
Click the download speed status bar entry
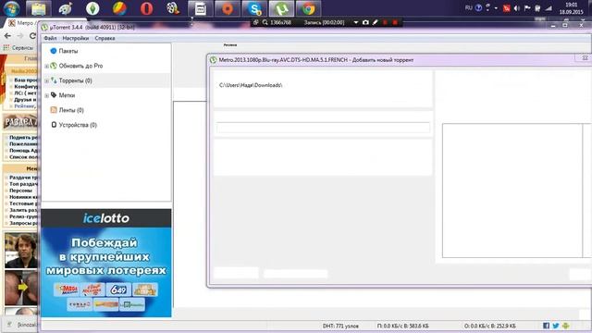[x=403, y=326]
